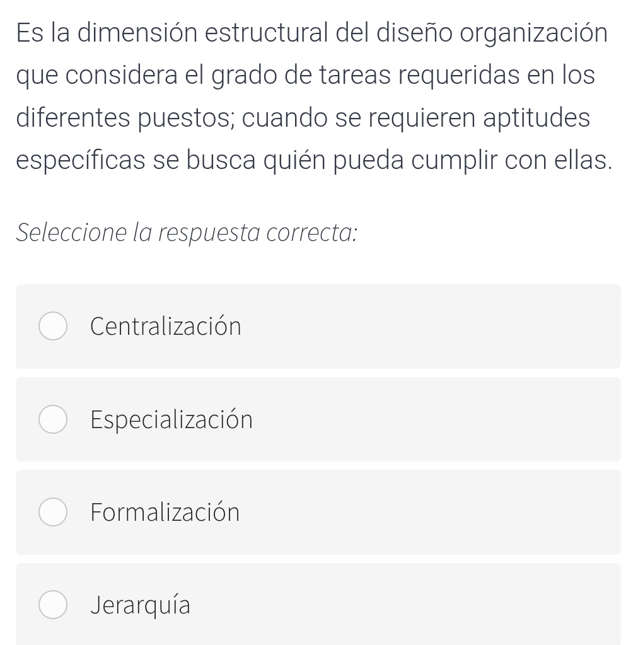626x645 pixels.
Task: Click the word 'organización' in the question
Action: click(535, 34)
